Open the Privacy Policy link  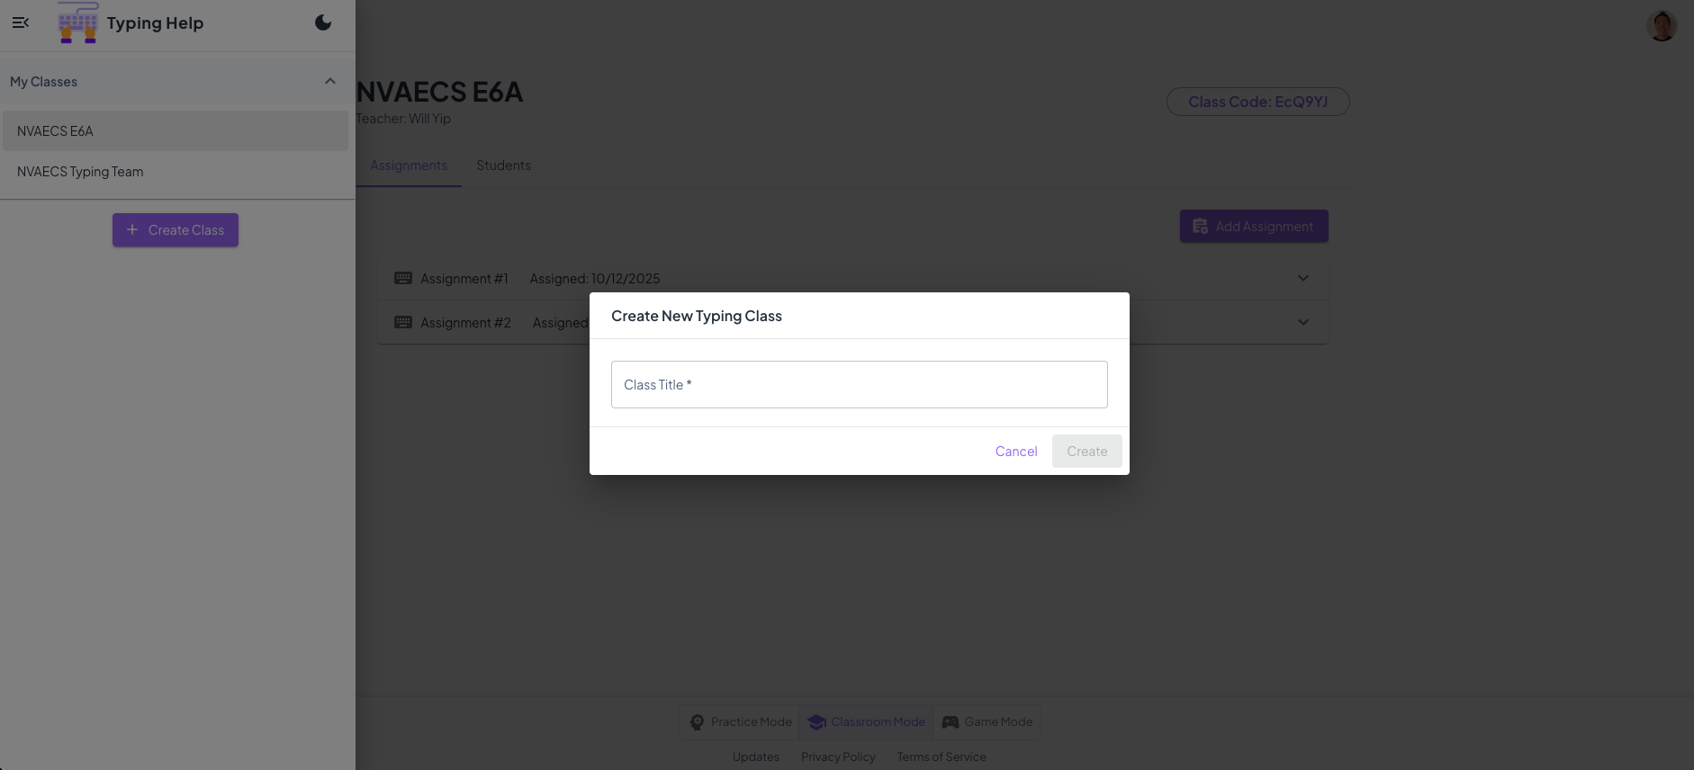[x=838, y=757]
